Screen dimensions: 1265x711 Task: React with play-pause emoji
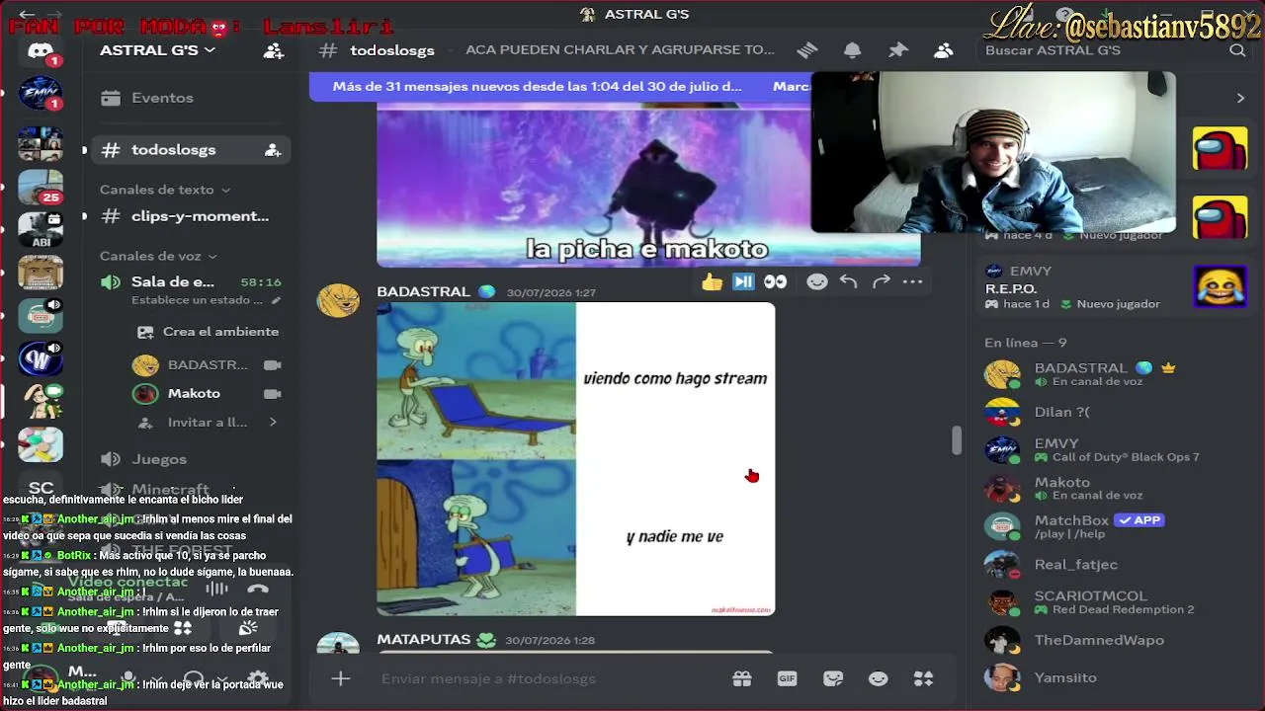[x=743, y=282]
